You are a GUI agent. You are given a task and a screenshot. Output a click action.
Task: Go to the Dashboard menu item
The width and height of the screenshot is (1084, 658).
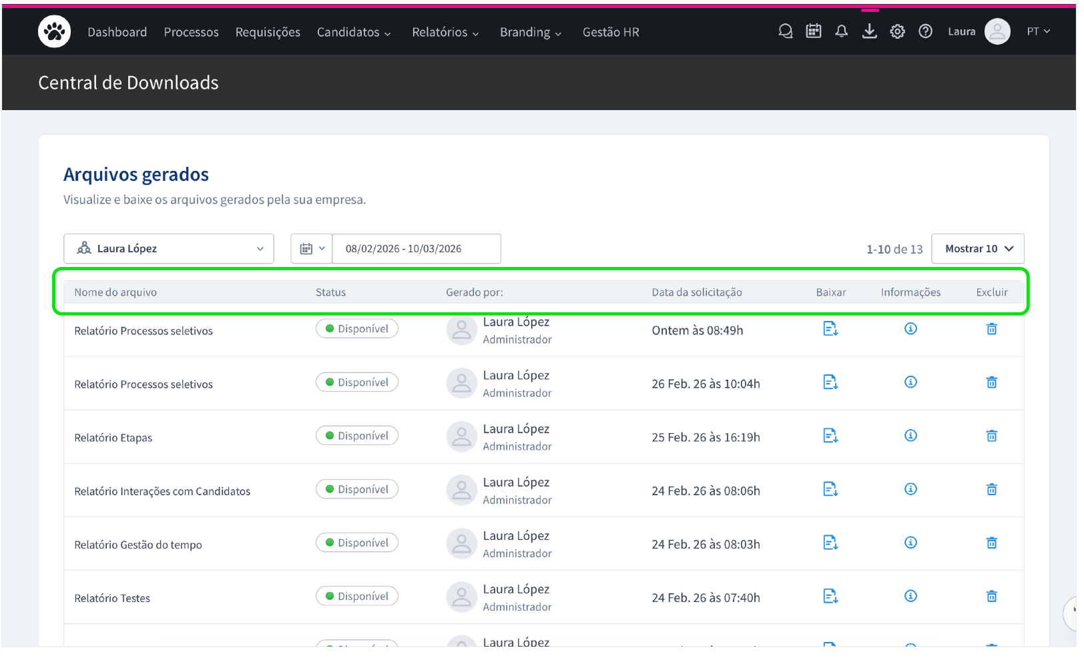(117, 32)
